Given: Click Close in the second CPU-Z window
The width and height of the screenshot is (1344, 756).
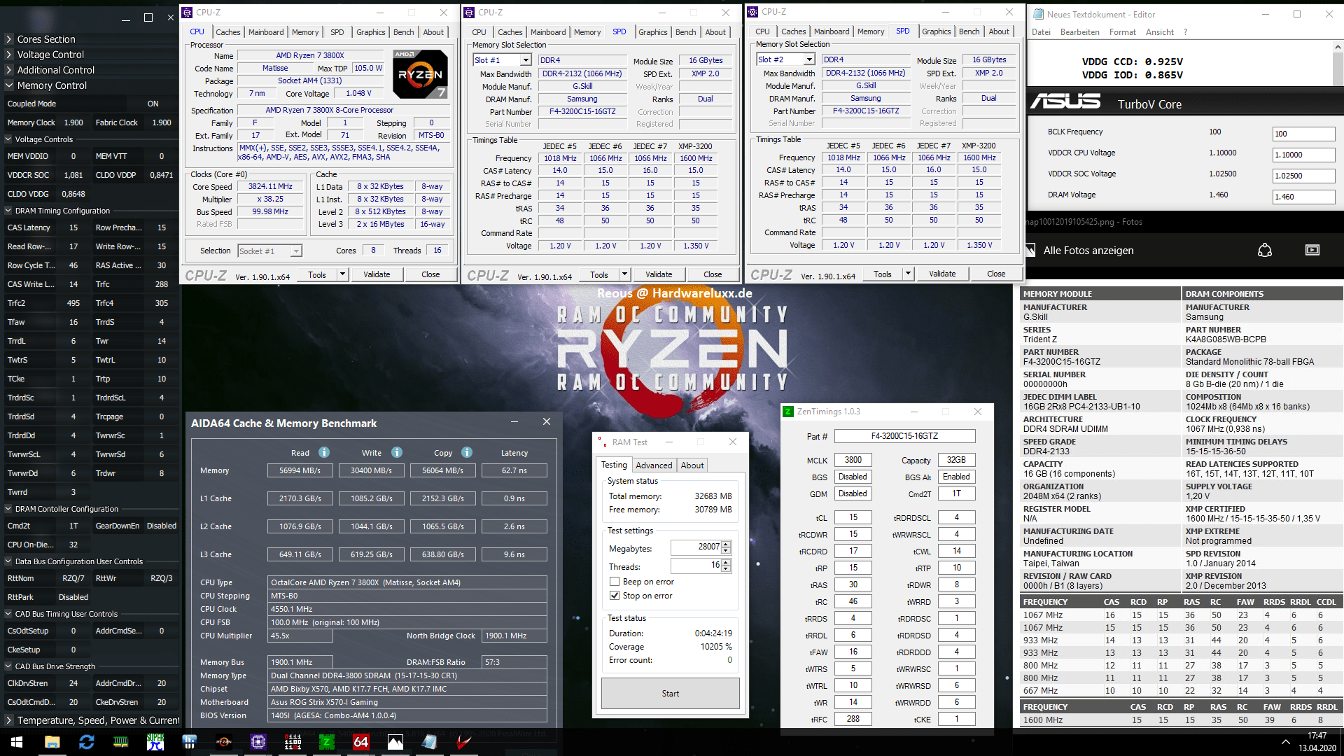Looking at the screenshot, I should (x=713, y=274).
